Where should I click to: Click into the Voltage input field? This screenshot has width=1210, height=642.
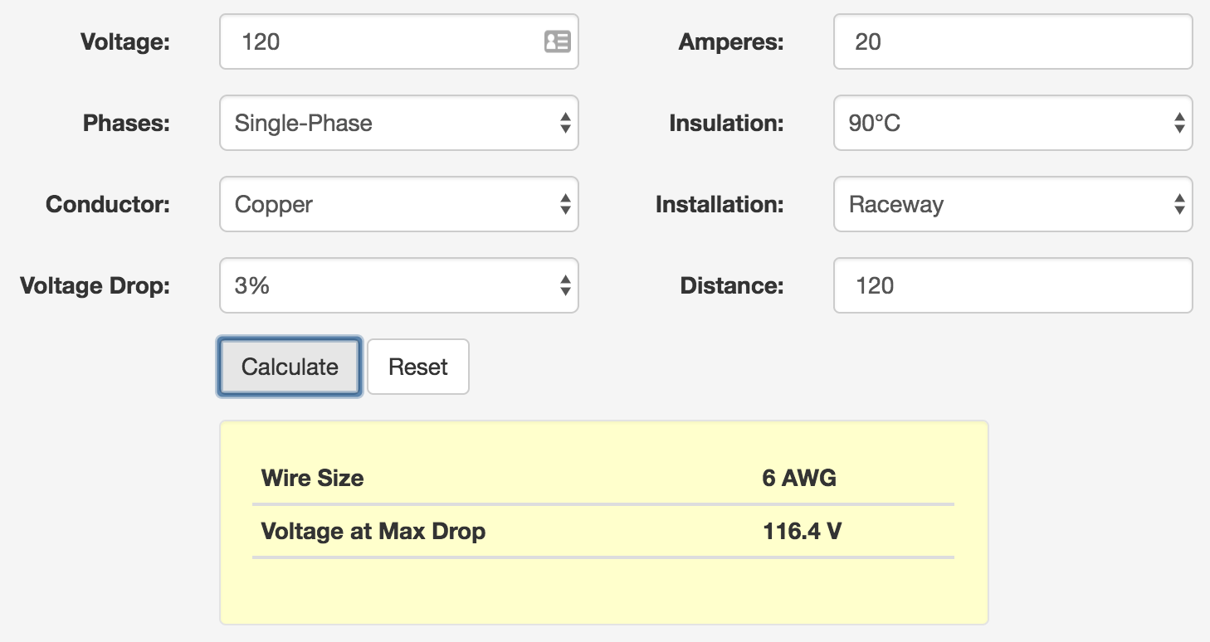click(x=382, y=41)
